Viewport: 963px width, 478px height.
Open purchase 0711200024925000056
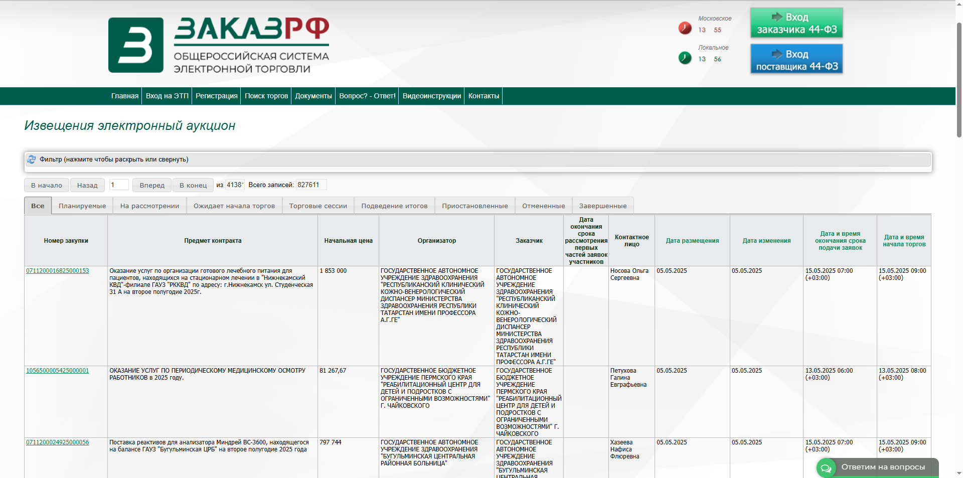pos(57,442)
